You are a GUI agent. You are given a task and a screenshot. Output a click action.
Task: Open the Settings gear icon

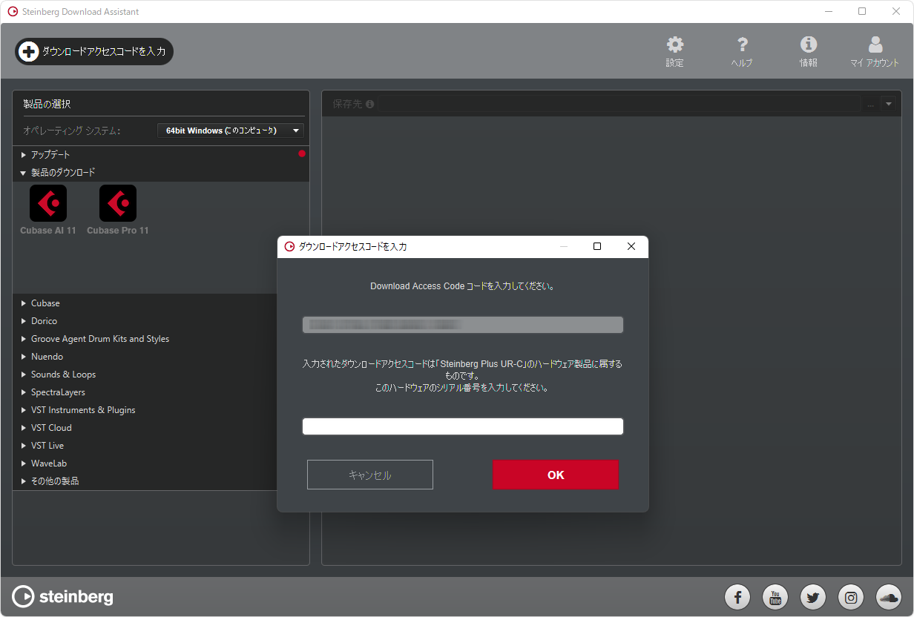click(x=674, y=44)
